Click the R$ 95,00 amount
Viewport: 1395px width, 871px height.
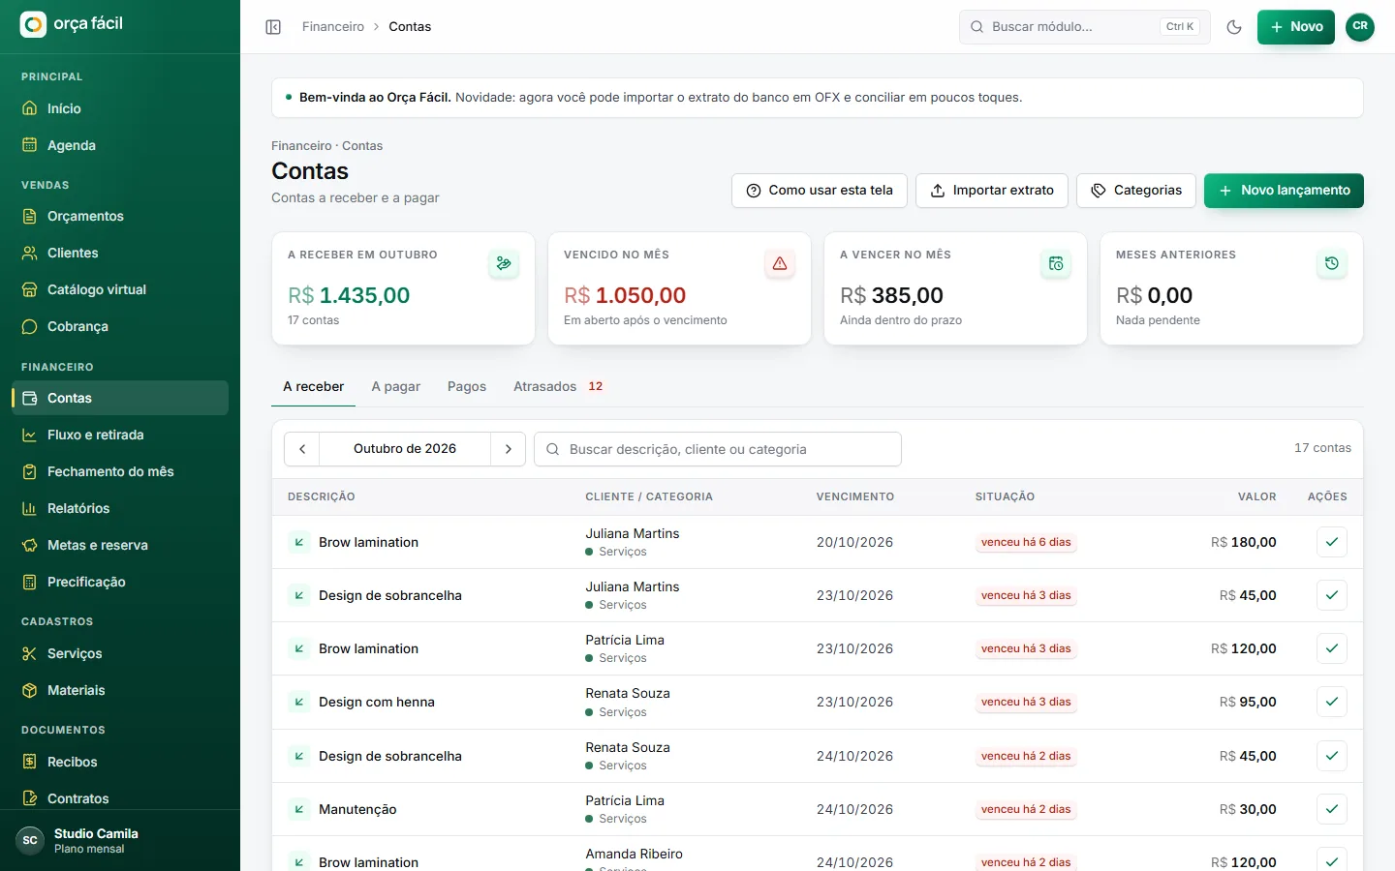1248,702
